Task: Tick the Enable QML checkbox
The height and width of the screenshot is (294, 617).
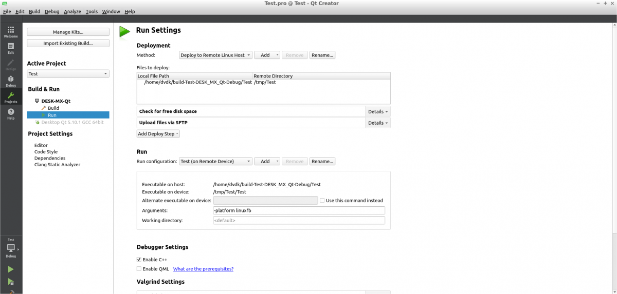Action: pos(139,269)
